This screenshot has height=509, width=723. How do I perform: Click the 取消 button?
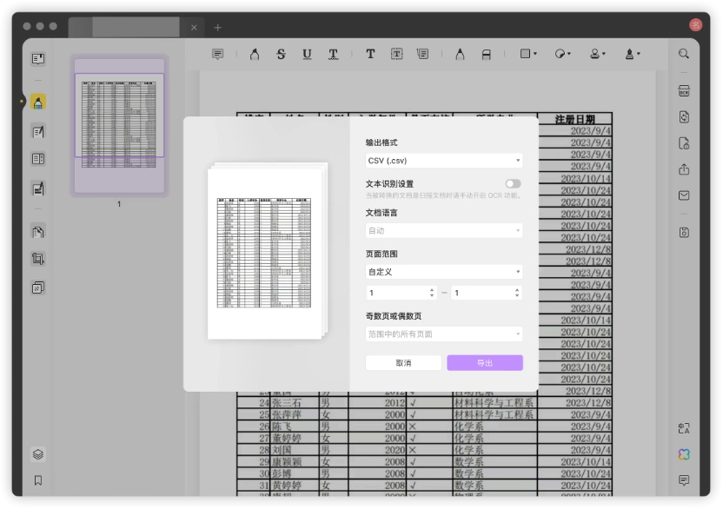pos(403,363)
